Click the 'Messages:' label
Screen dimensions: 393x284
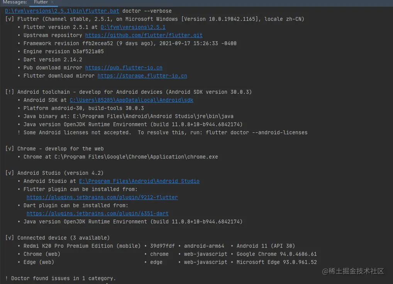15,2
